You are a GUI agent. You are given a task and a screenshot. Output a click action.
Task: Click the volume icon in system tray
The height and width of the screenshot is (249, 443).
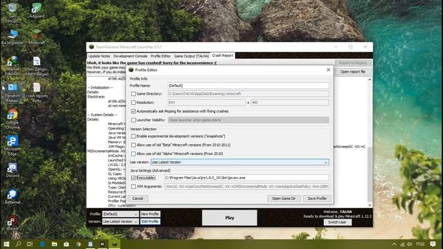coord(409,244)
